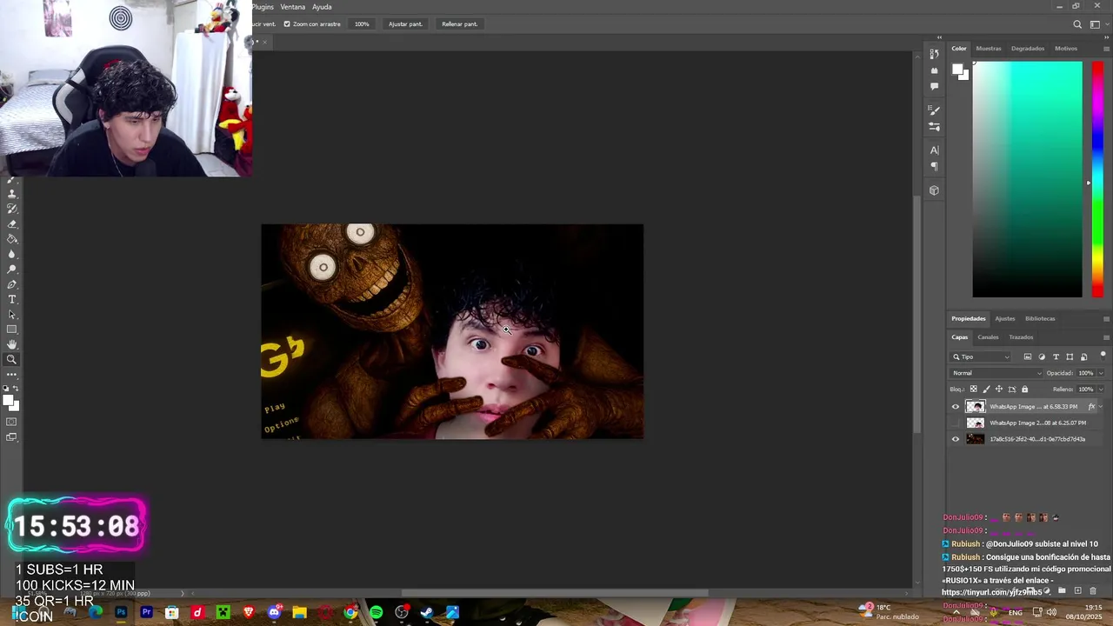The image size is (1113, 626).
Task: Open the 3D cube panel icon
Action: tap(935, 190)
